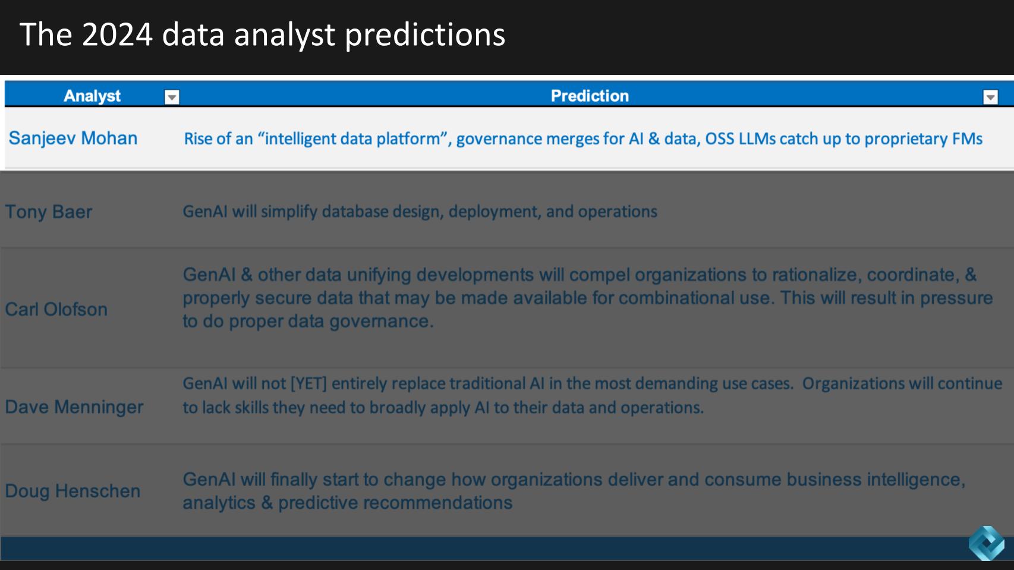
Task: Open the Prediction column filter dropdown
Action: [x=990, y=97]
